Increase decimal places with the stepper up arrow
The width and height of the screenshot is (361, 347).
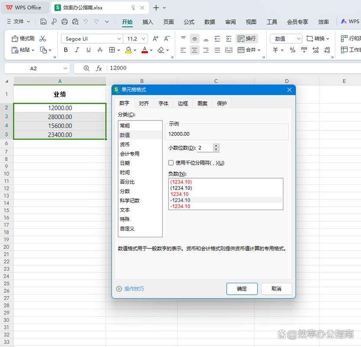click(216, 146)
